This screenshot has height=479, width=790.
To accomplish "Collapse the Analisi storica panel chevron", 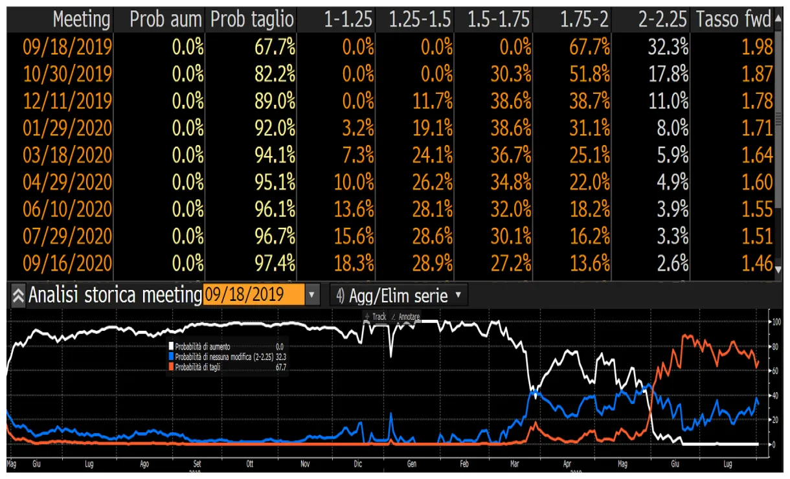I will 18,296.
